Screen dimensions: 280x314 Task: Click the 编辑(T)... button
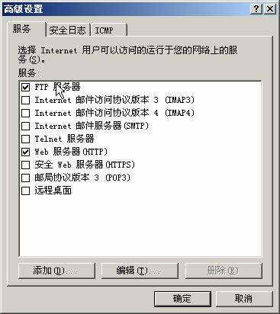(140, 271)
